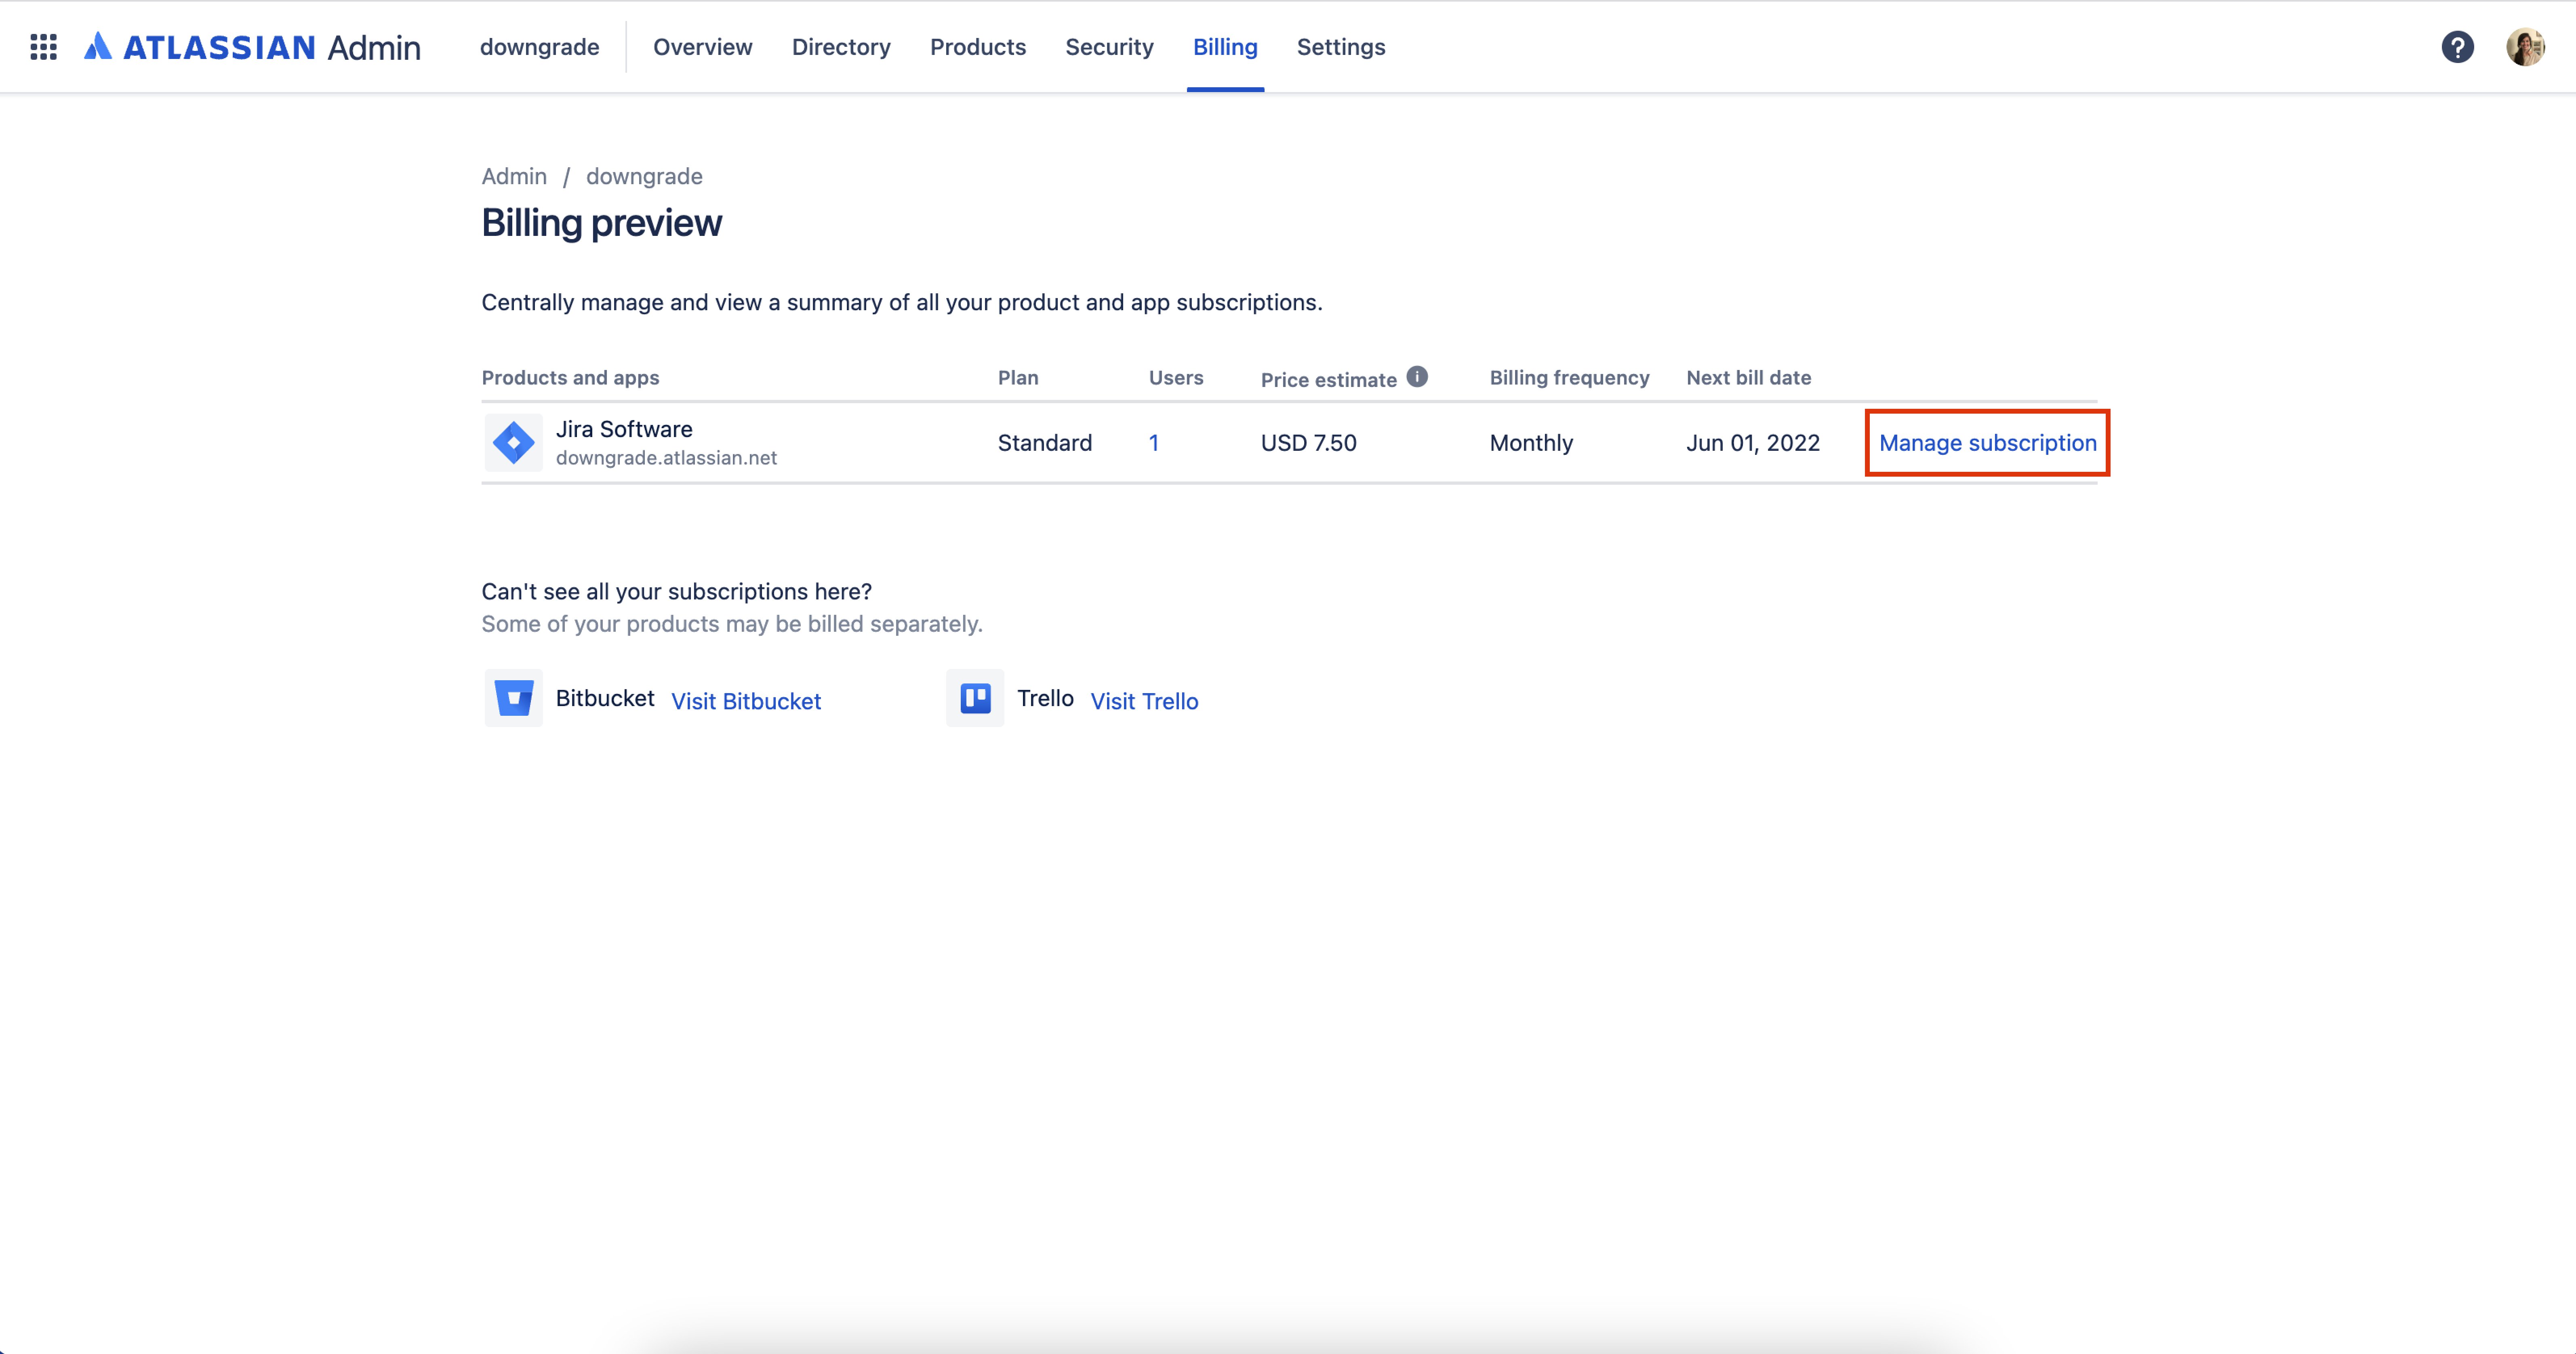Image resolution: width=2576 pixels, height=1354 pixels.
Task: Click the downgrade.atlassian.net site URL
Action: [x=666, y=458]
